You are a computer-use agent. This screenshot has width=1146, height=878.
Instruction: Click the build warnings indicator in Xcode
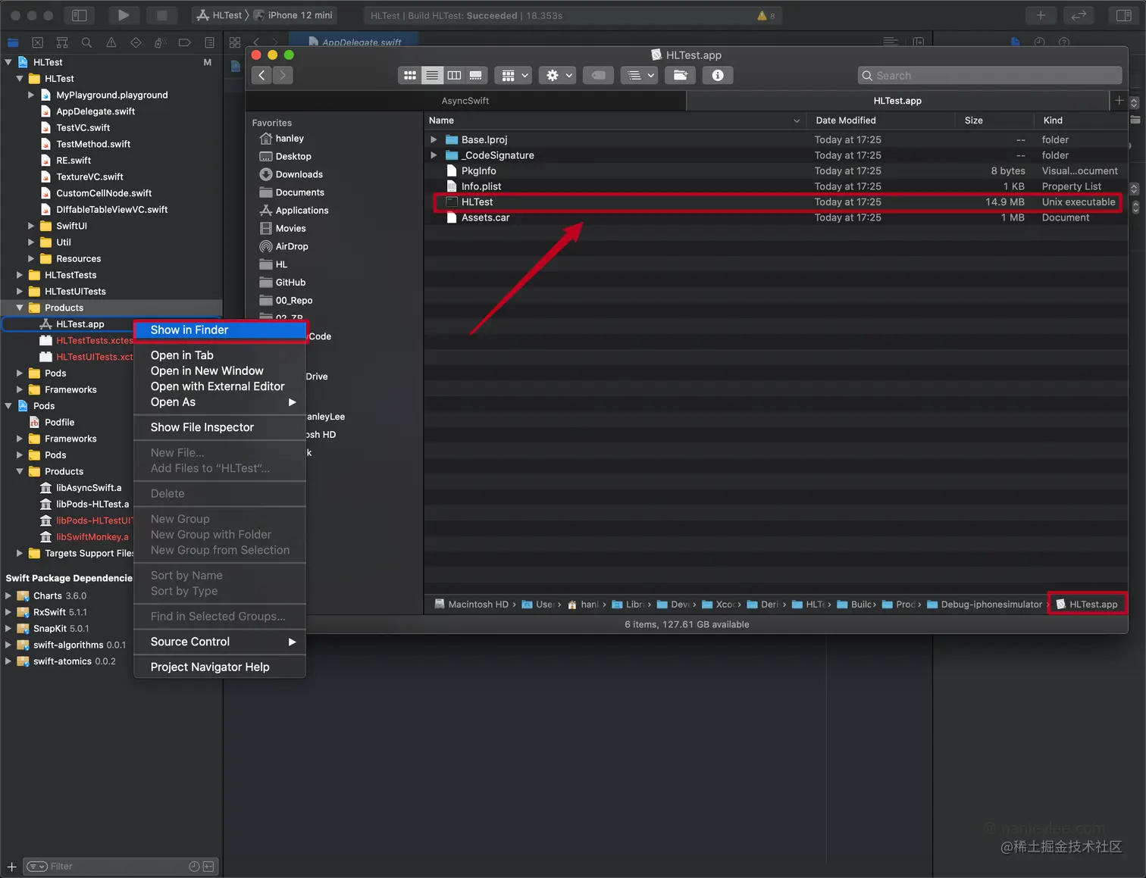(x=766, y=15)
